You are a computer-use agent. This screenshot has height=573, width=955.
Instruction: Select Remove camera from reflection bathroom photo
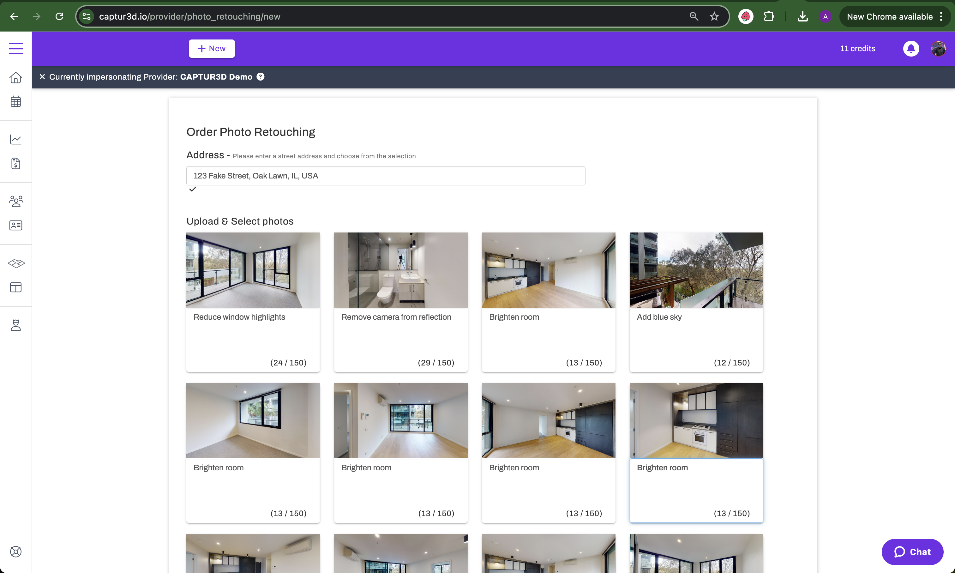point(401,270)
